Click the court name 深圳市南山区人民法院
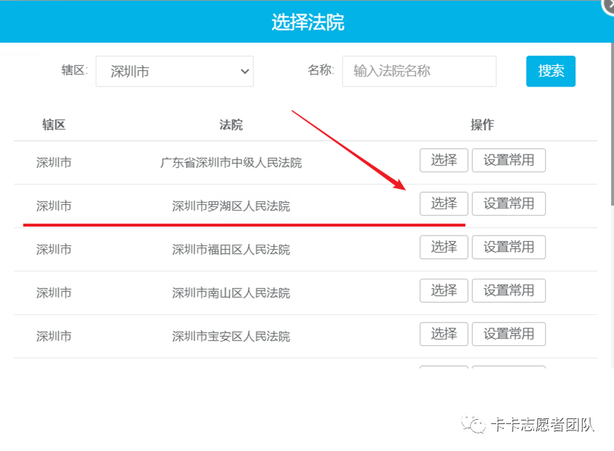Screen dimensions: 614x451 point(231,293)
